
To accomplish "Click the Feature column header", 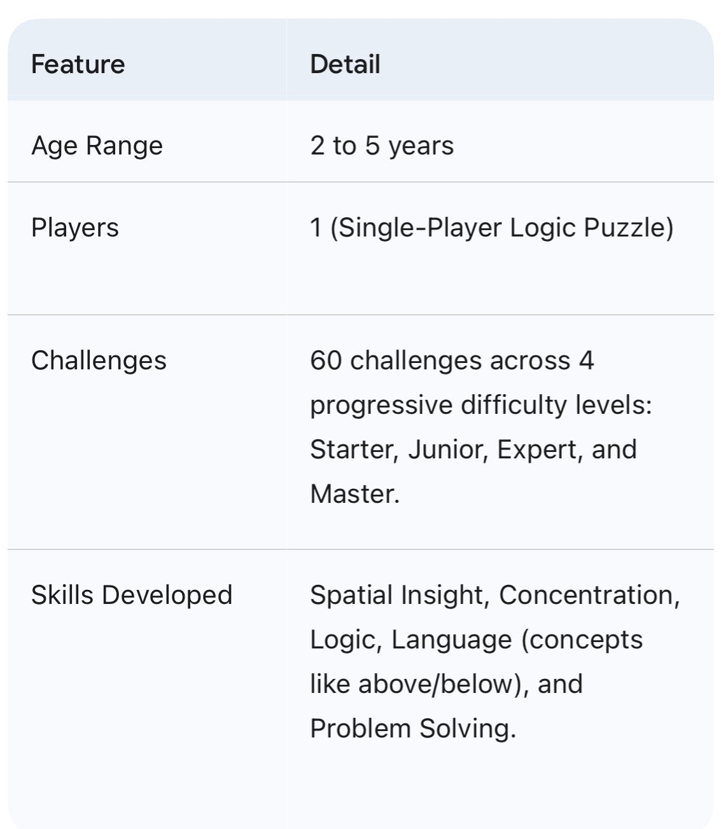I will (78, 64).
